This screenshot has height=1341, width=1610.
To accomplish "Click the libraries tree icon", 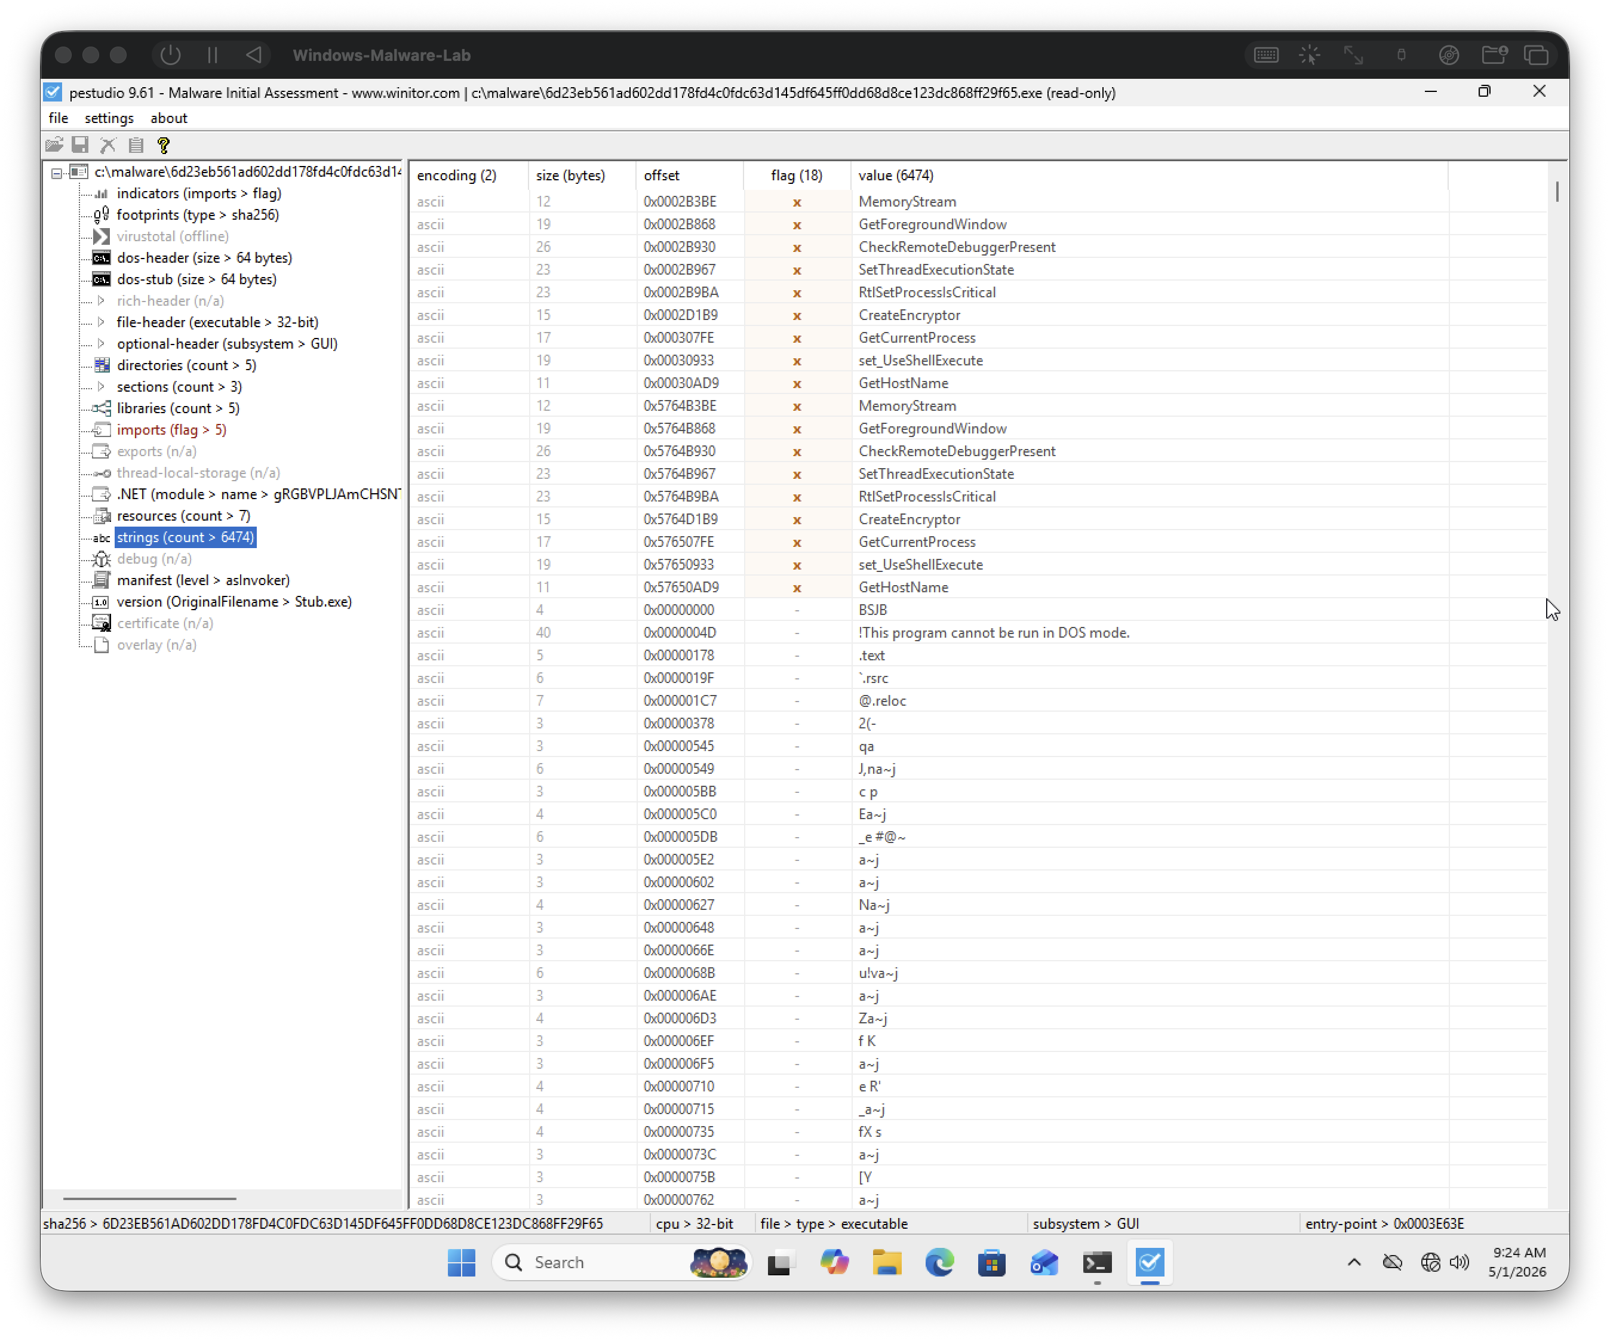I will pyautogui.click(x=101, y=408).
